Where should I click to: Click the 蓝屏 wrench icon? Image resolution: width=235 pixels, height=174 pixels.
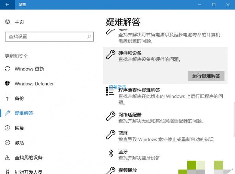click(x=110, y=135)
